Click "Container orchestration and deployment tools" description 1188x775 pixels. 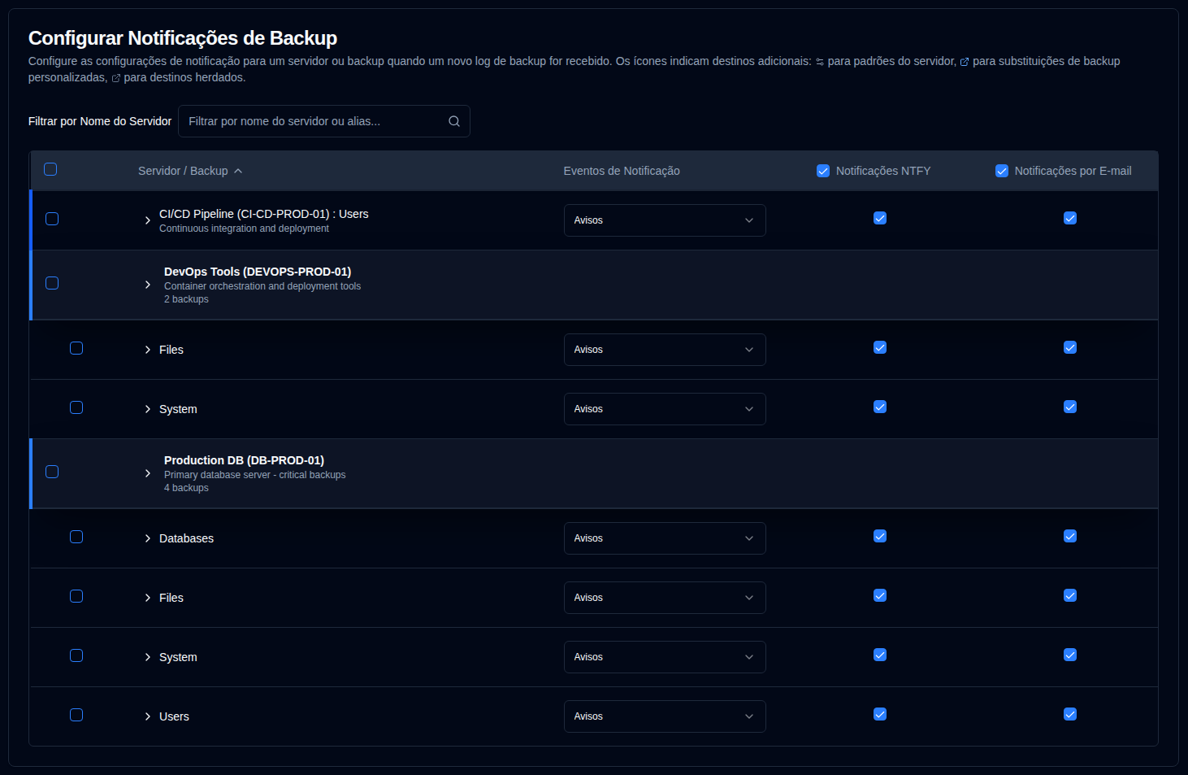(x=262, y=286)
